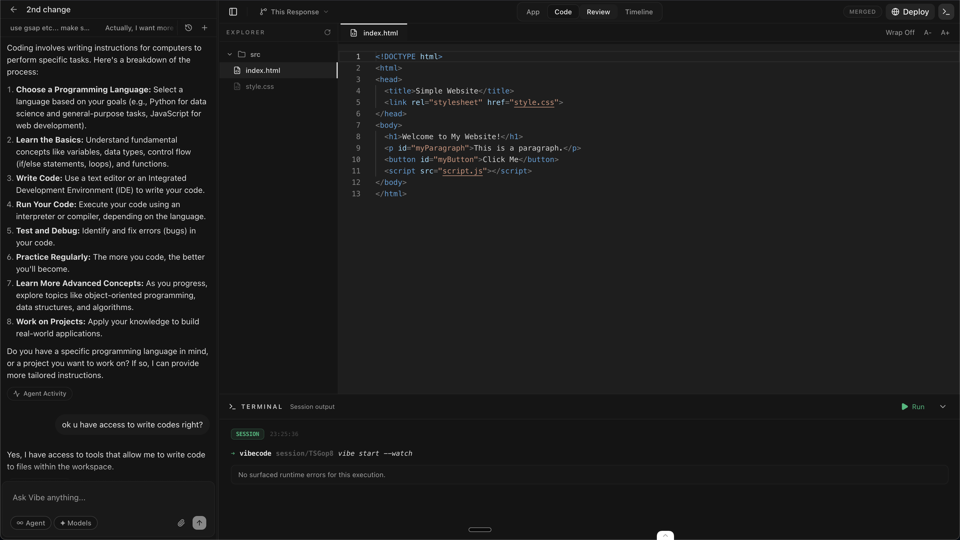Increase font size with A+
This screenshot has height=540, width=960.
[x=945, y=33]
